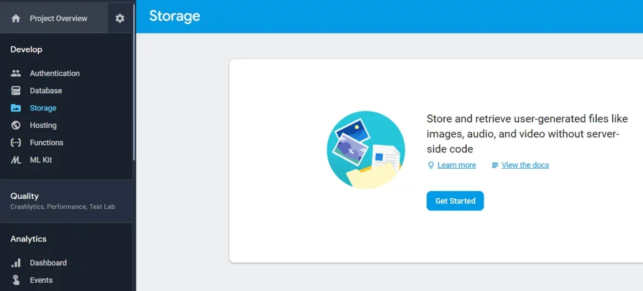
Task: Click the Database stack icon
Action: [x=16, y=90]
